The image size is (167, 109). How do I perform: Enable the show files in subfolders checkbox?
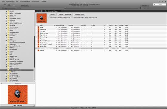point(49,17)
